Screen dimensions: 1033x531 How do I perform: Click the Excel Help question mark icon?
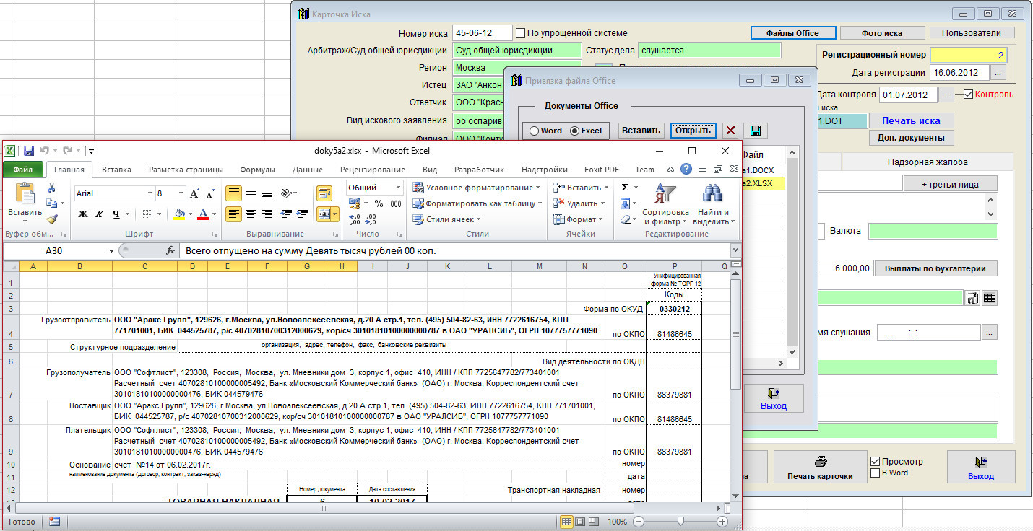pyautogui.click(x=686, y=170)
